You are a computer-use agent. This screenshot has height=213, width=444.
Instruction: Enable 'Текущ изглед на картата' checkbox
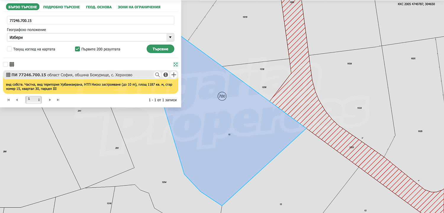[9, 49]
